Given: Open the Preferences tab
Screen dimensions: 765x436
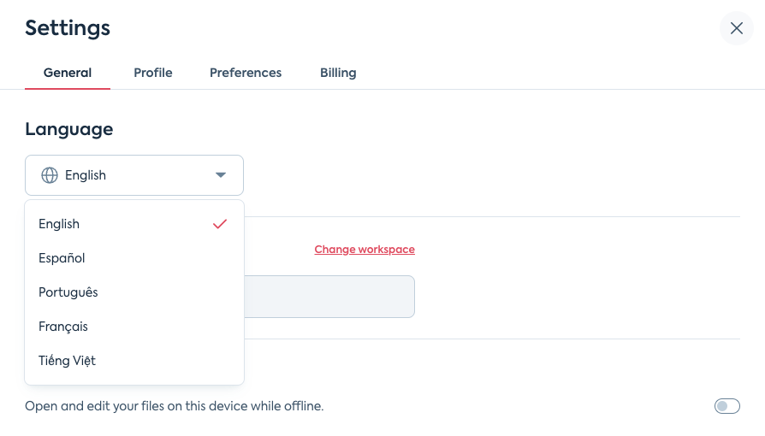Looking at the screenshot, I should click(246, 73).
